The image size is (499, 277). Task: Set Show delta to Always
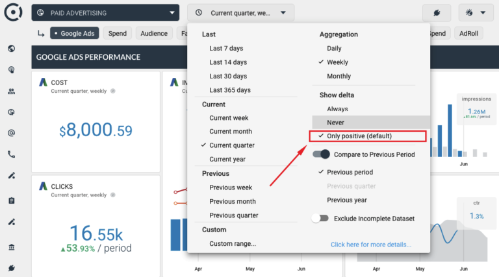point(337,109)
